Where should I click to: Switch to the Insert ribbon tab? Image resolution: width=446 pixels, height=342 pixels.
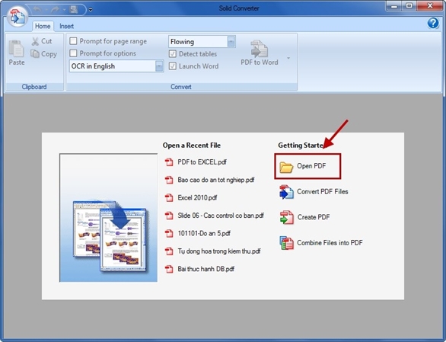click(66, 26)
